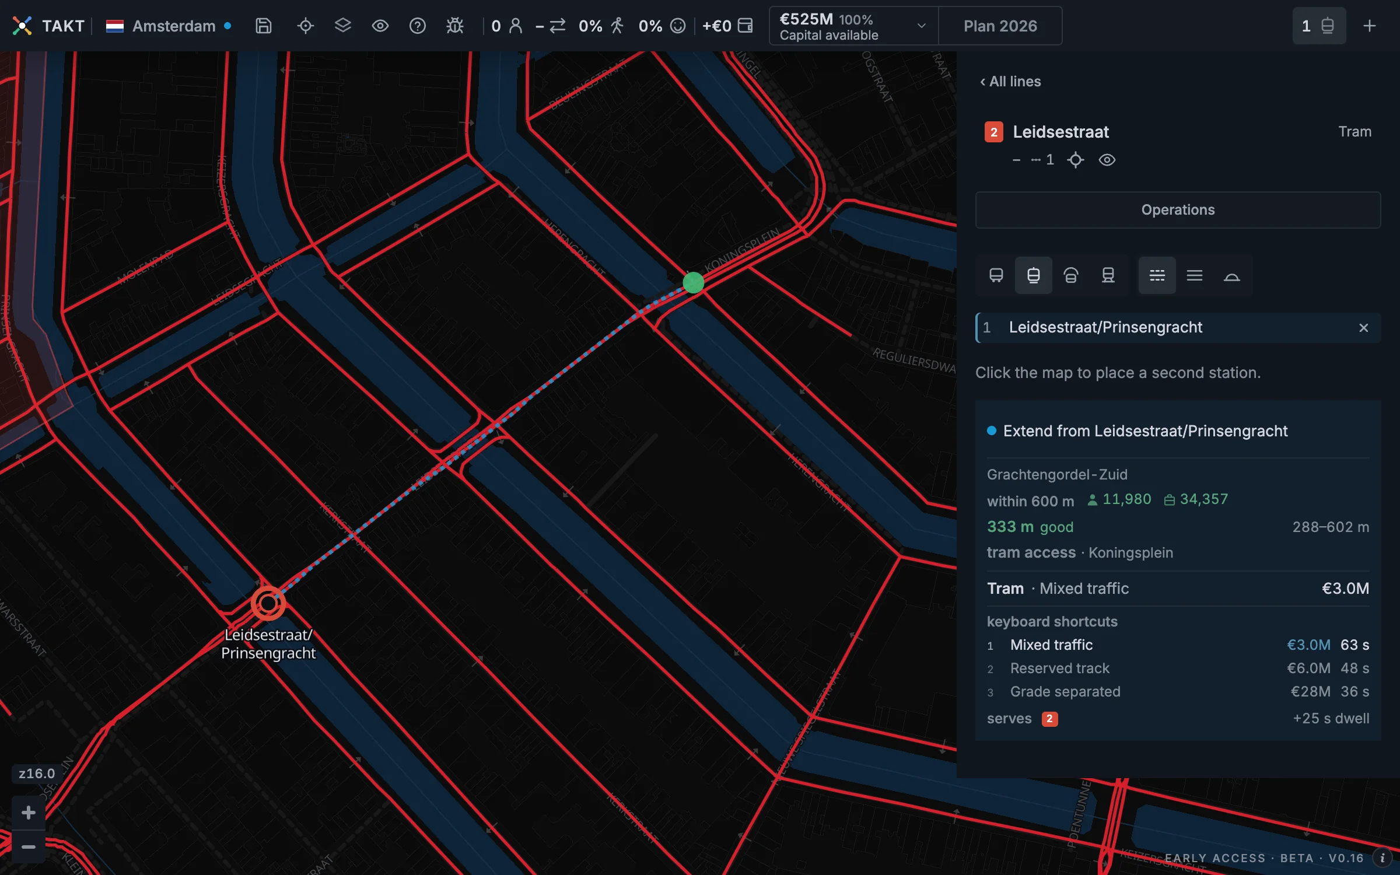Click the solid dash line style icon
Image resolution: width=1400 pixels, height=875 pixels.
tap(1017, 160)
